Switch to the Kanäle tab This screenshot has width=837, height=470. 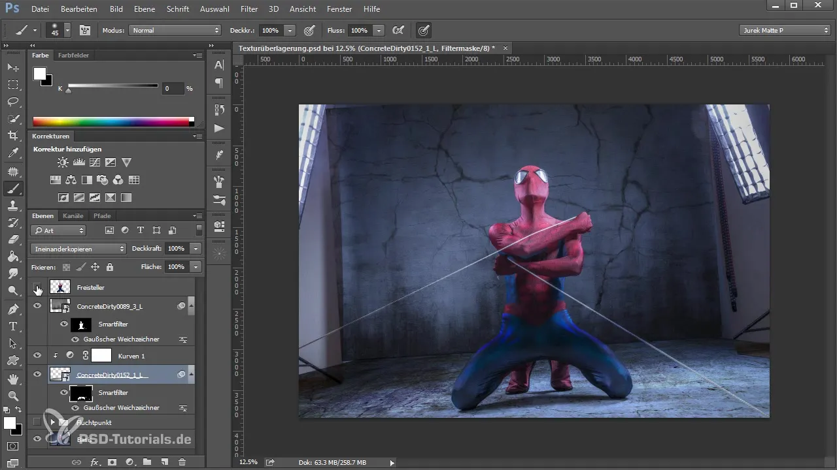pos(73,215)
